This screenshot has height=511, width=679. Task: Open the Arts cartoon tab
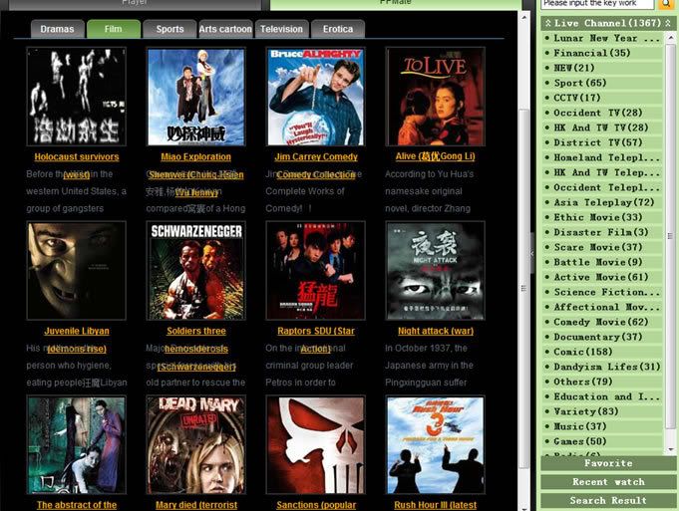coord(225,29)
